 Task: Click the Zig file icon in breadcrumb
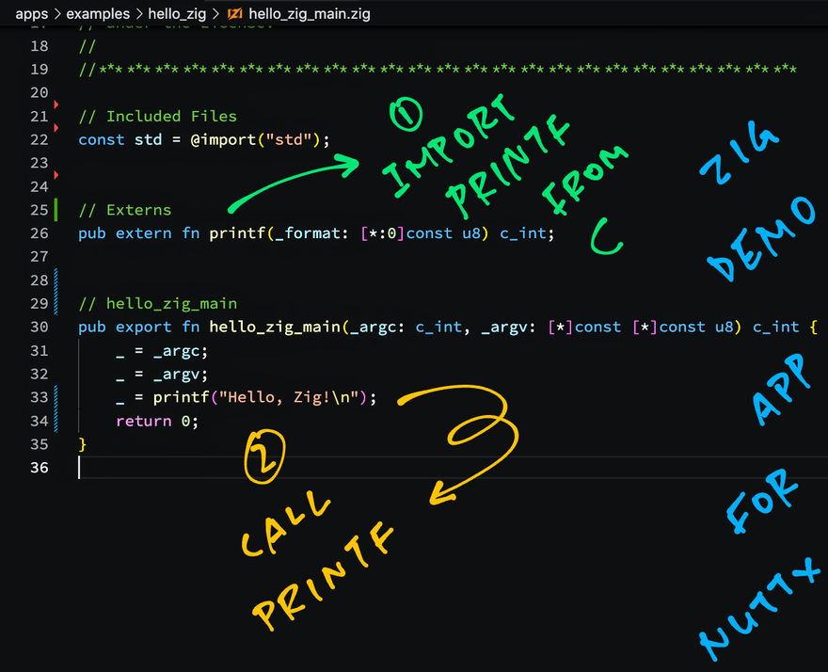tap(234, 14)
